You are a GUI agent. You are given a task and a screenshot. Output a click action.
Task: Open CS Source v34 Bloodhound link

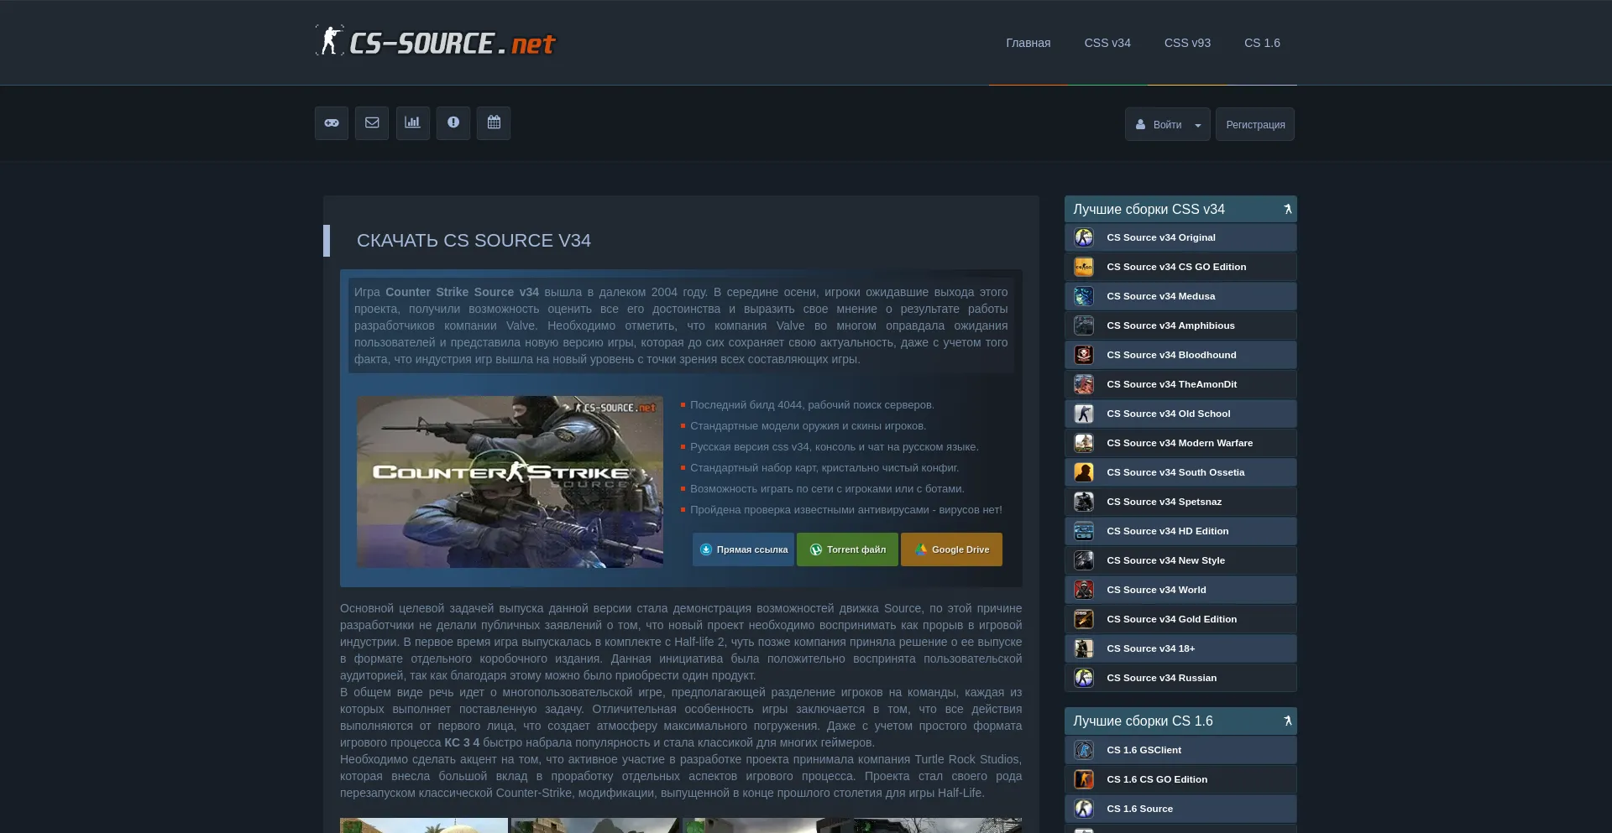[1171, 355]
